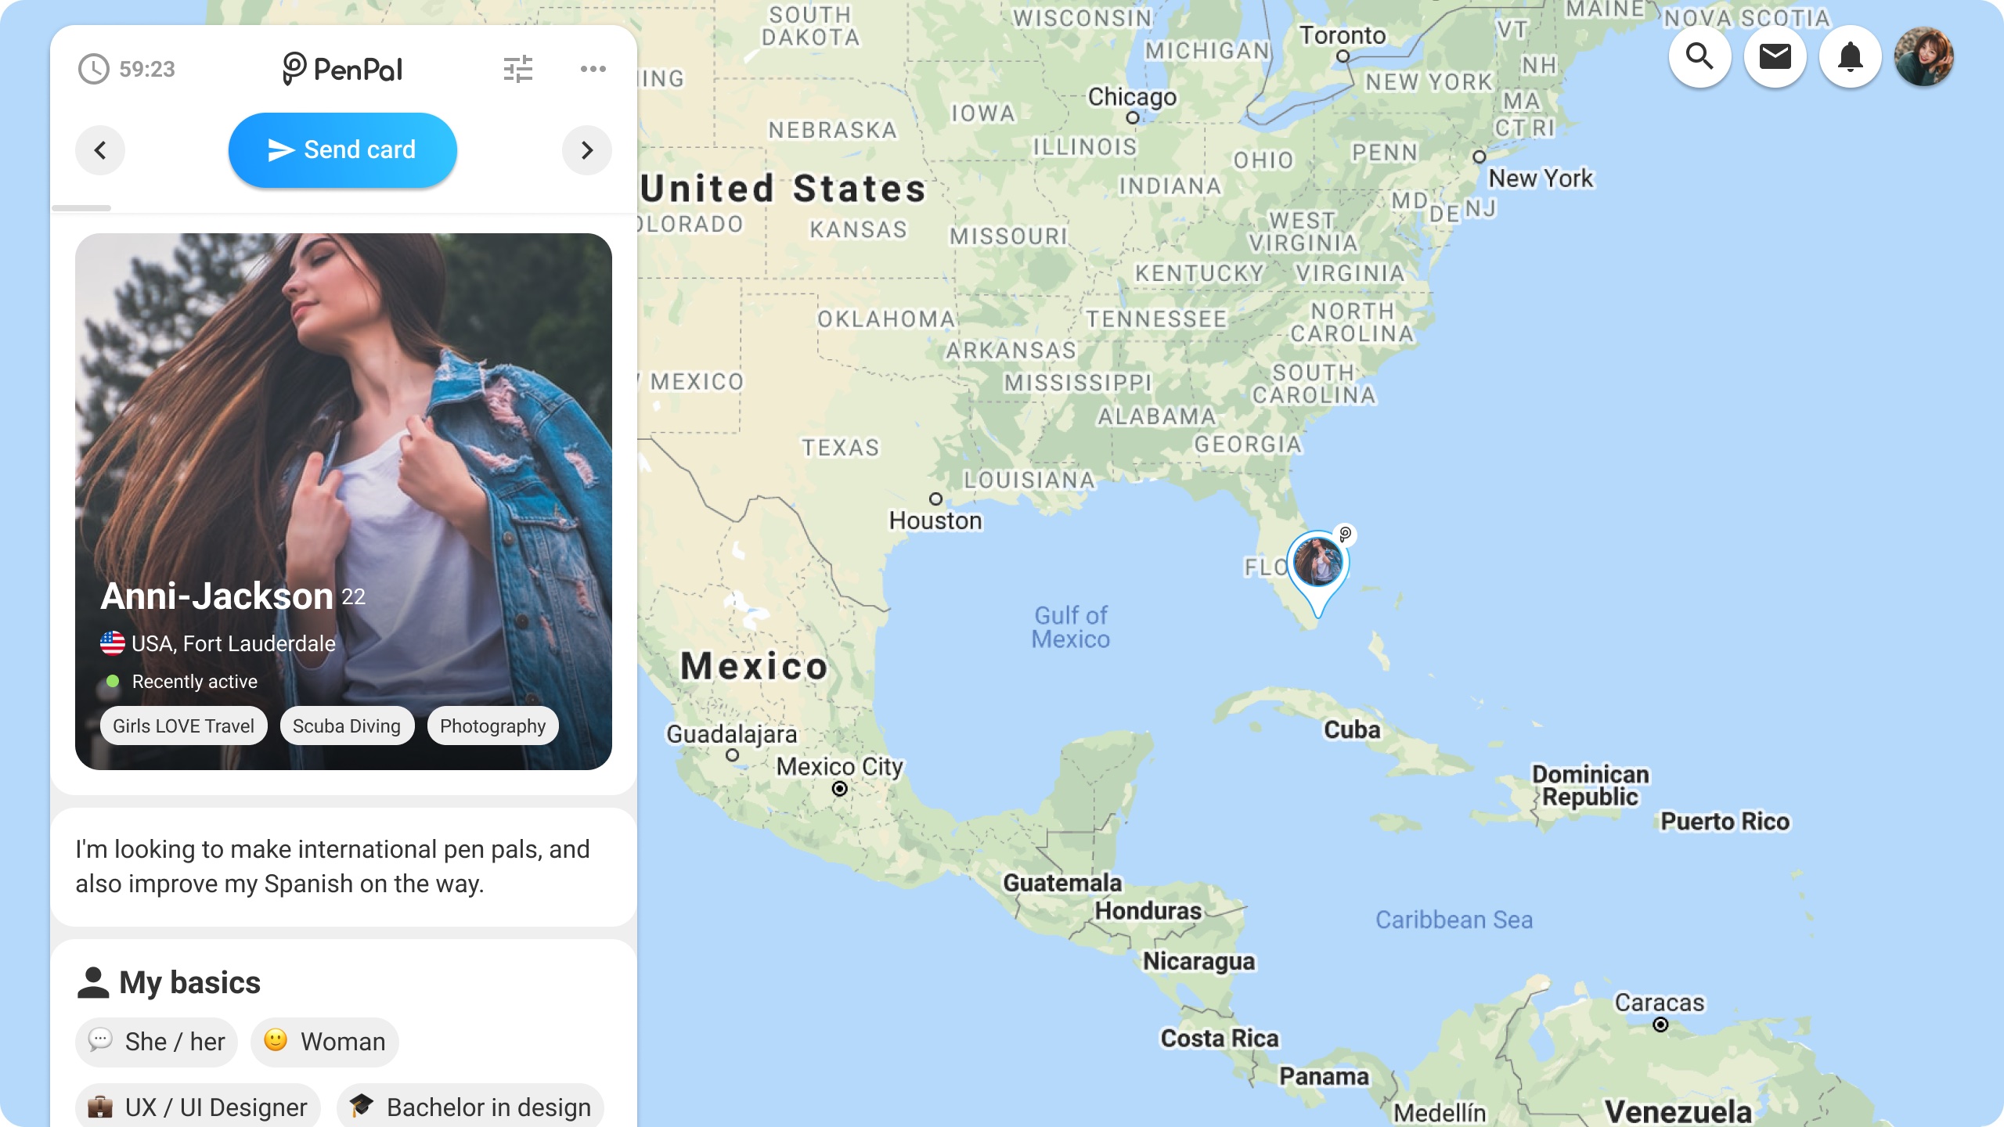
Task: Click the more options (three dots) icon
Action: click(x=593, y=69)
